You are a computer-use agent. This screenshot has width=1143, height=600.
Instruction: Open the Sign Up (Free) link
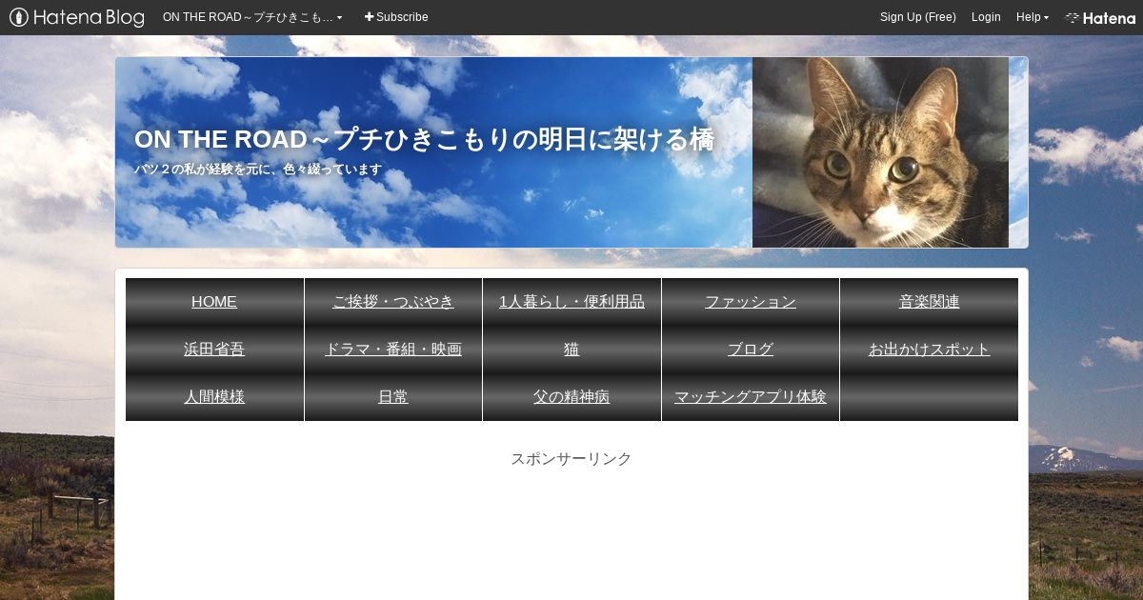click(x=918, y=17)
